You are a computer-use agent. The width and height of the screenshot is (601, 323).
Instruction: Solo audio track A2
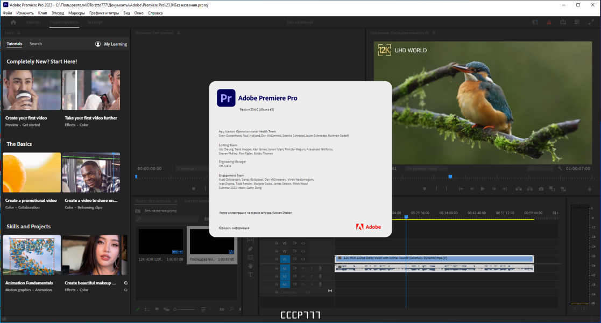coord(312,276)
